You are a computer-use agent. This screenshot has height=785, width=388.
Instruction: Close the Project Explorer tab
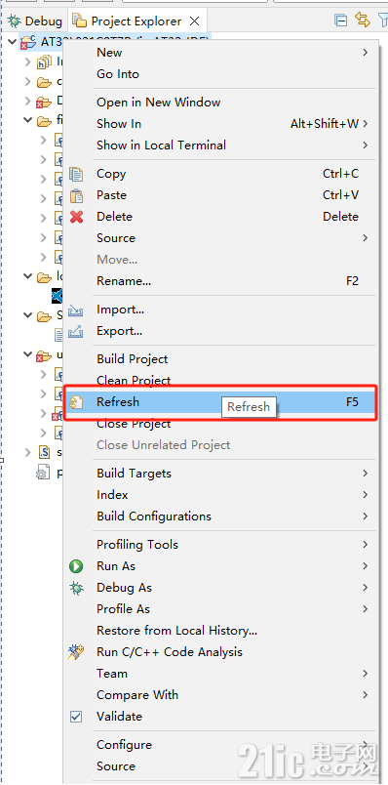point(195,21)
